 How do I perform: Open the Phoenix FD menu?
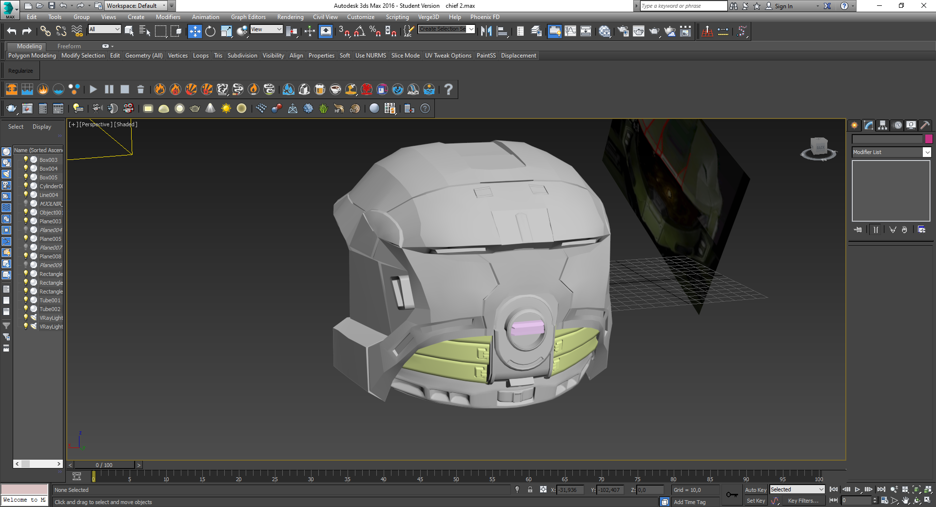click(485, 17)
